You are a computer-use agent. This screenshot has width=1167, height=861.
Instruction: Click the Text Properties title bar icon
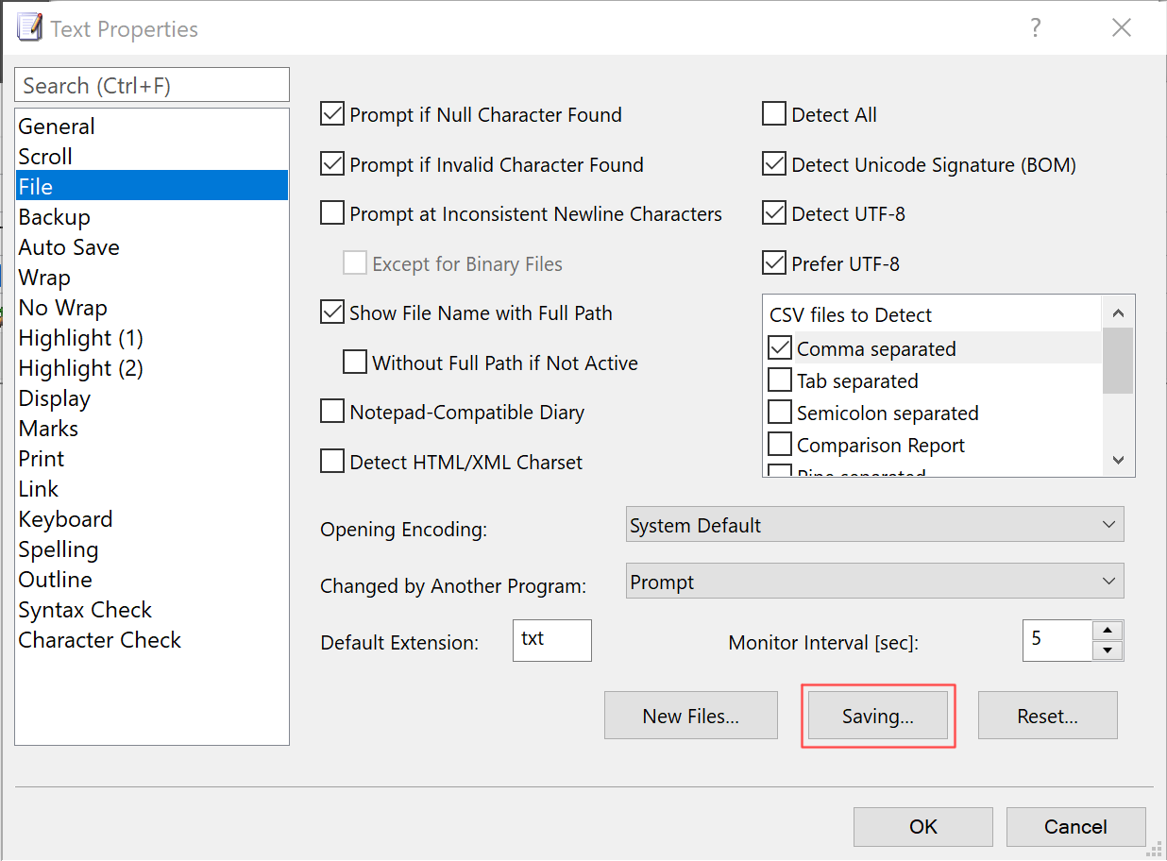[x=30, y=28]
